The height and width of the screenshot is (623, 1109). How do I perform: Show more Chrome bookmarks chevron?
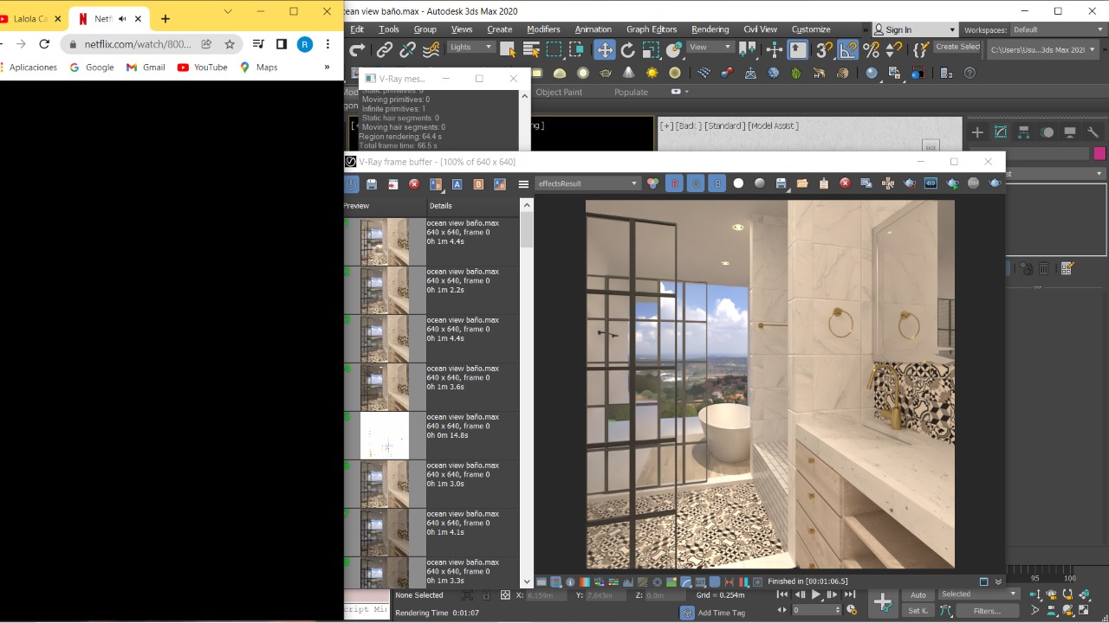pos(327,67)
